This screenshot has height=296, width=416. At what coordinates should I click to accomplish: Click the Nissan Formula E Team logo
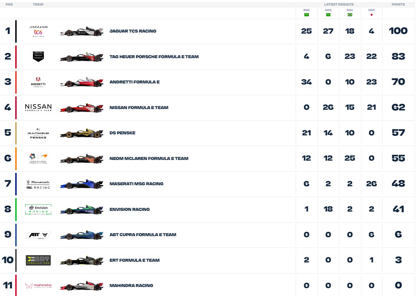(x=38, y=107)
